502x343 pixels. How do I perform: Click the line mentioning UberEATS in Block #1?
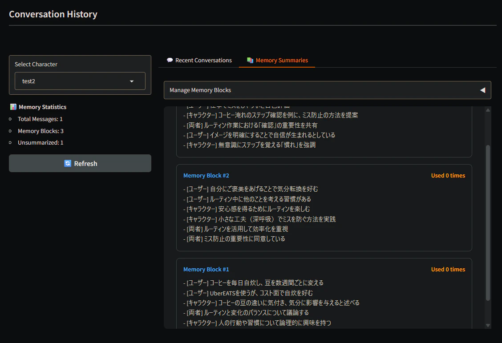[248, 293]
